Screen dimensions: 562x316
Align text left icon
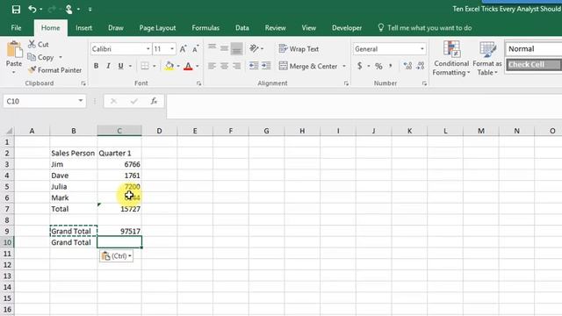(213, 66)
